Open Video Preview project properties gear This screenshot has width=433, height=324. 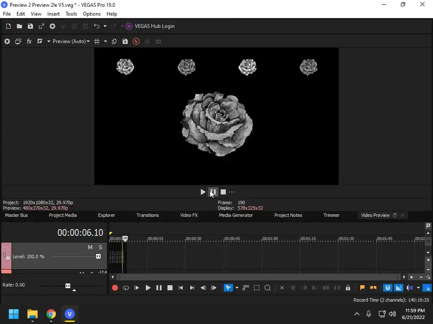pyautogui.click(x=7, y=41)
